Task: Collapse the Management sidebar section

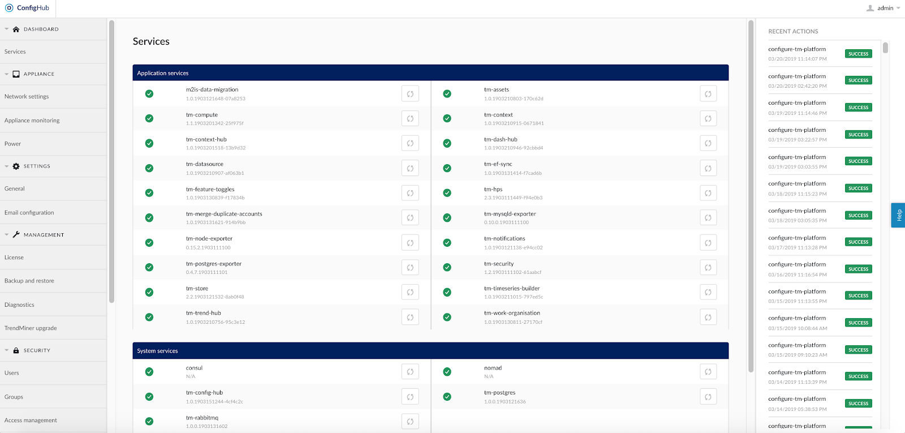Action: click(7, 234)
